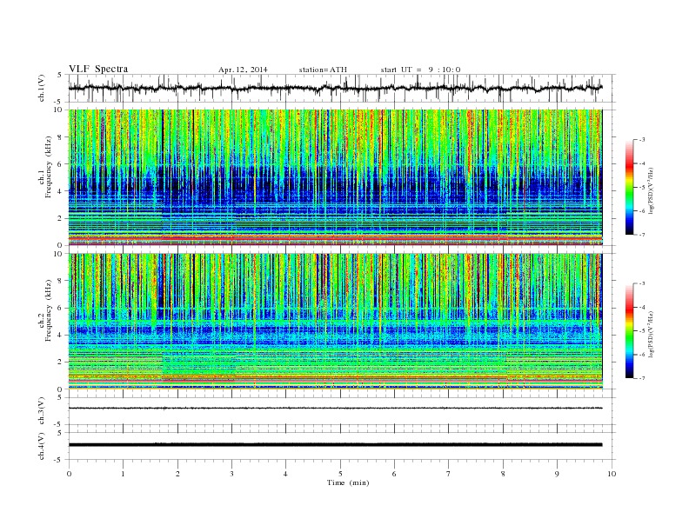This screenshot has height=532, width=689.
Task: Click the thick ch.4 voltage waveform trace
Action: 335,445
